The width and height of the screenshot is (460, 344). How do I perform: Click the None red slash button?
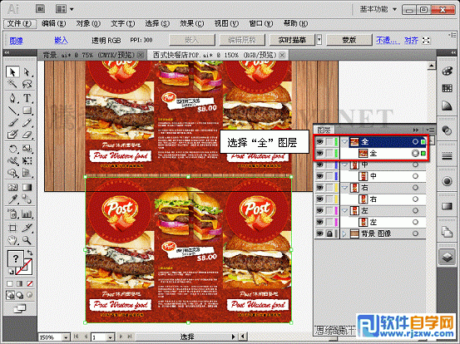[x=30, y=283]
